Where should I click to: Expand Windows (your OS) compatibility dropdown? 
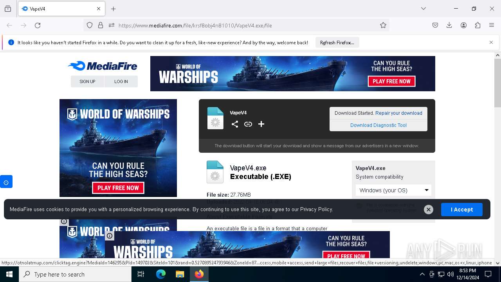(393, 190)
